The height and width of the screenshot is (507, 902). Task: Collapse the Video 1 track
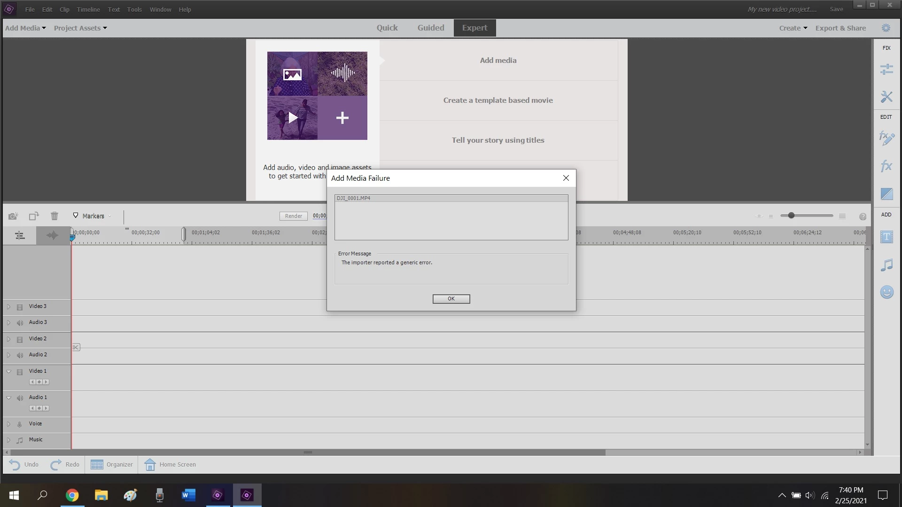8,371
